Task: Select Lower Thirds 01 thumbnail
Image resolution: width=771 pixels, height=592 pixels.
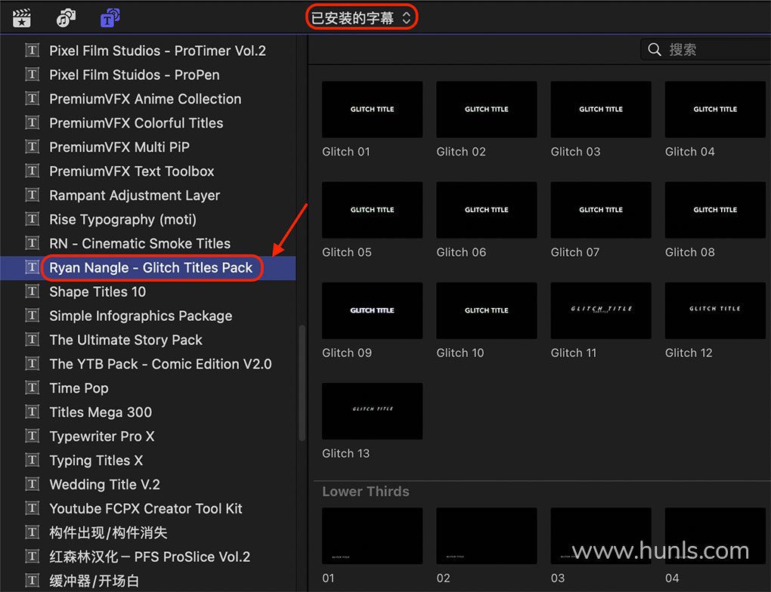Action: tap(372, 536)
